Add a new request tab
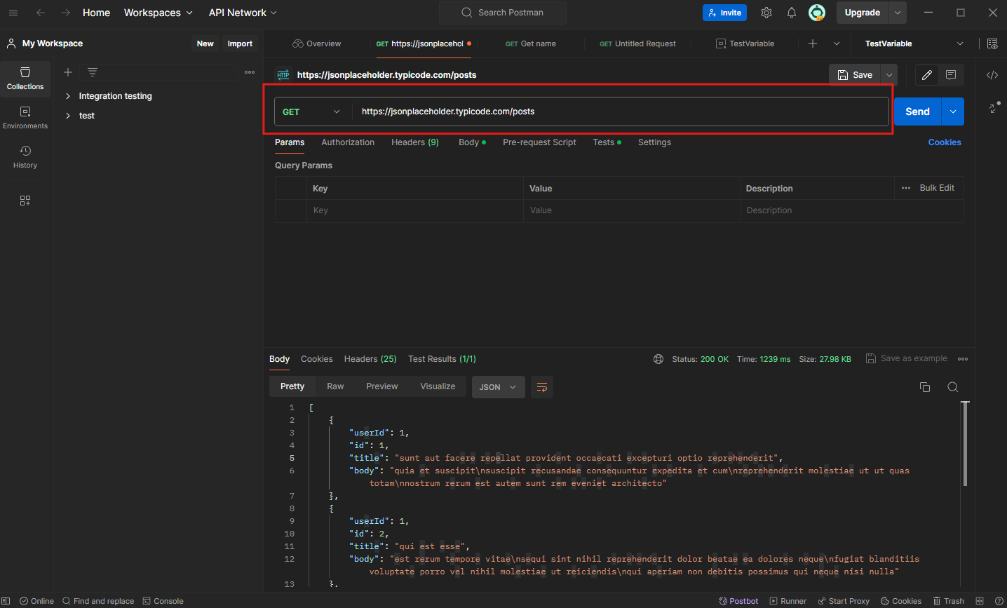This screenshot has height=608, width=1007. click(813, 43)
